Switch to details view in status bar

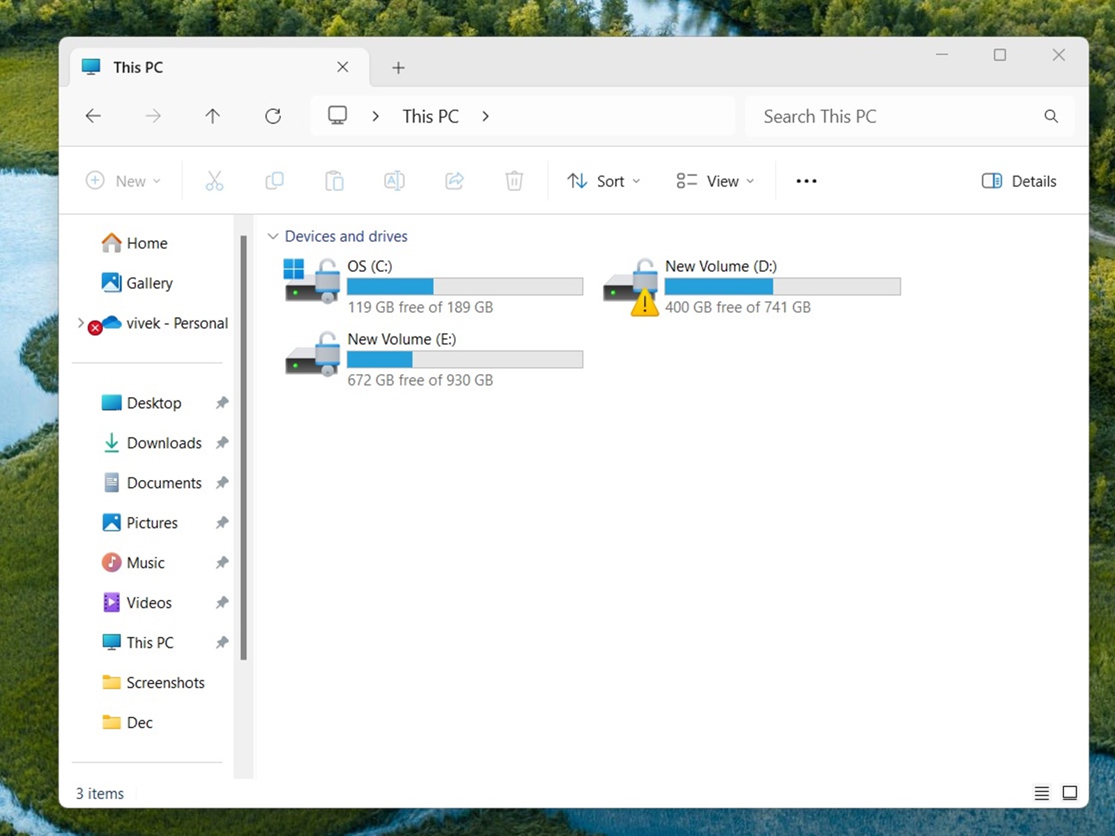point(1041,793)
